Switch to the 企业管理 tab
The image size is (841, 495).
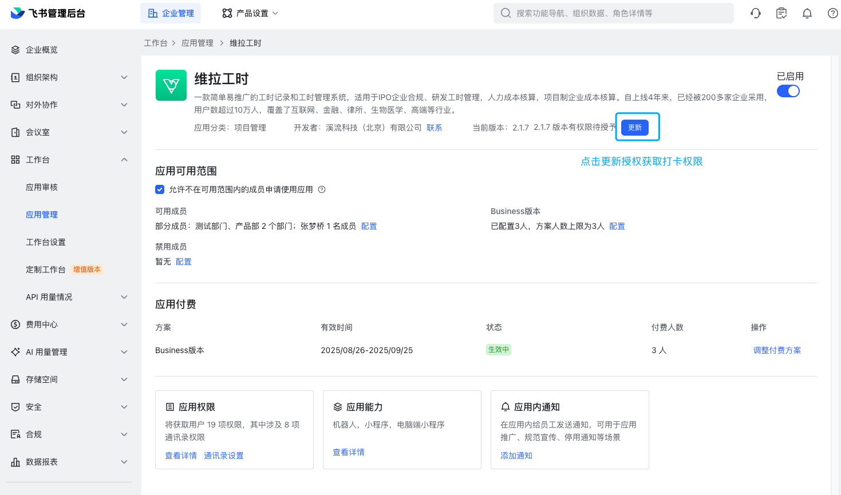[x=171, y=13]
